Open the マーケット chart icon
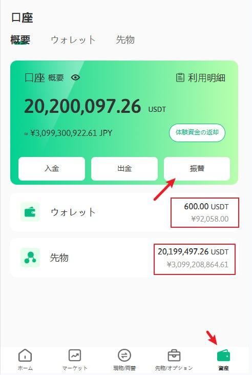 [75, 355]
